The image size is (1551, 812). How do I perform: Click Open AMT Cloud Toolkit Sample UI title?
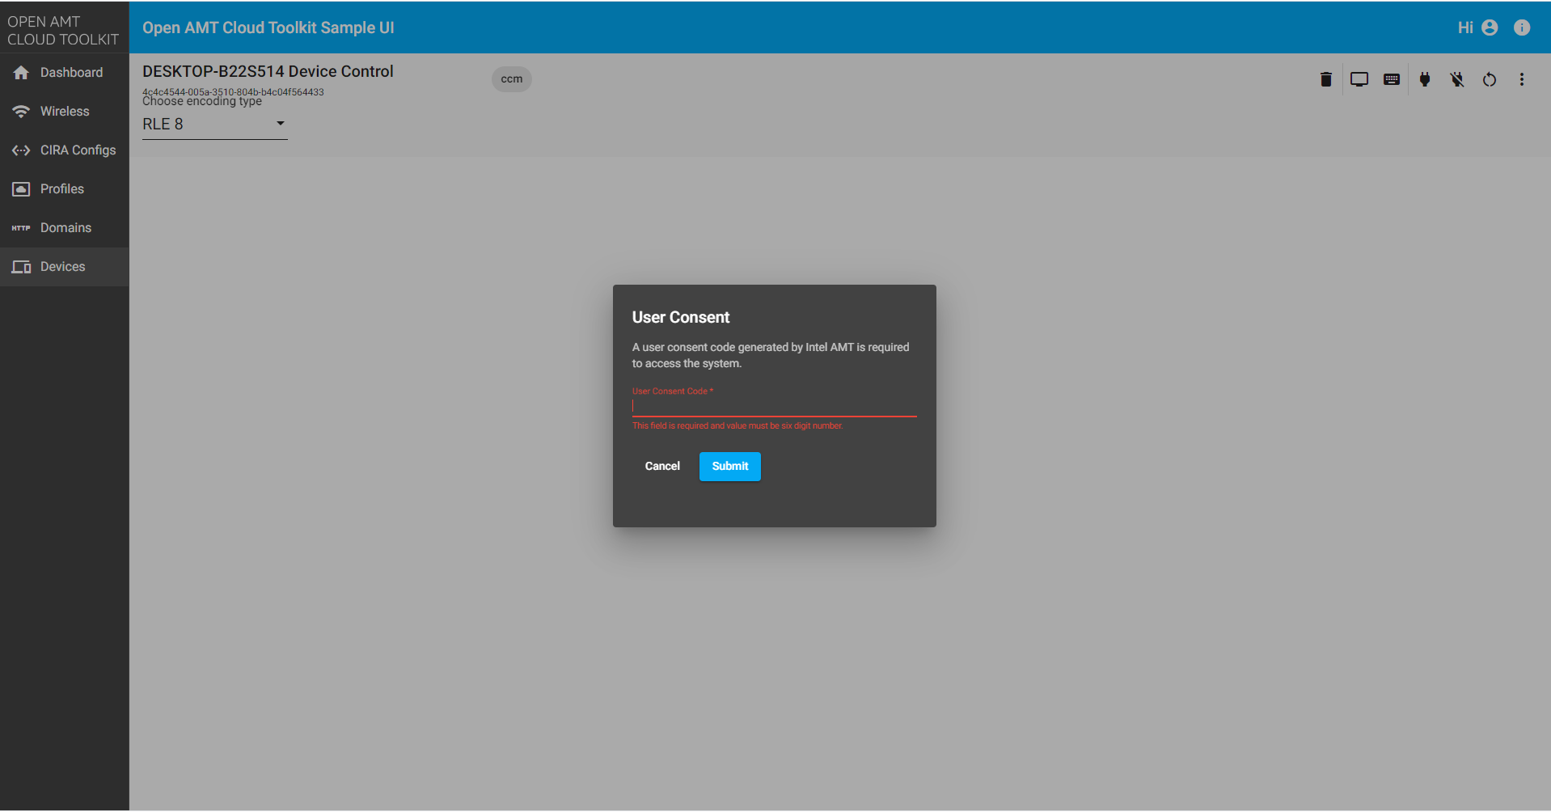coord(268,27)
